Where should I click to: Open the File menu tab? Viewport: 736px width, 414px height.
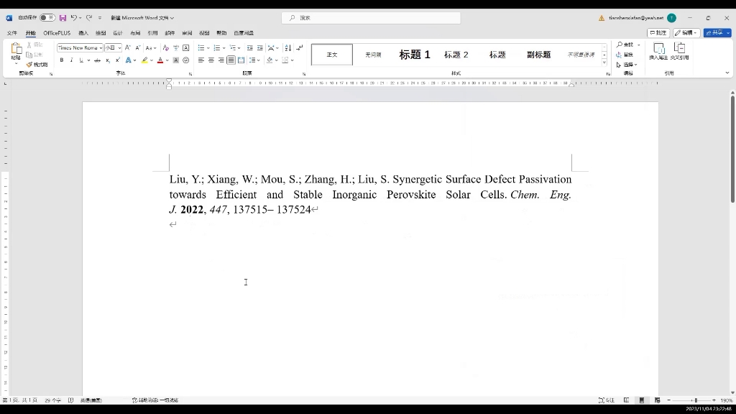(x=12, y=33)
